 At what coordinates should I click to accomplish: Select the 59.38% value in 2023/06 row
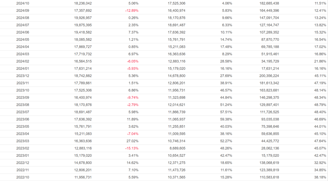click(226, 119)
